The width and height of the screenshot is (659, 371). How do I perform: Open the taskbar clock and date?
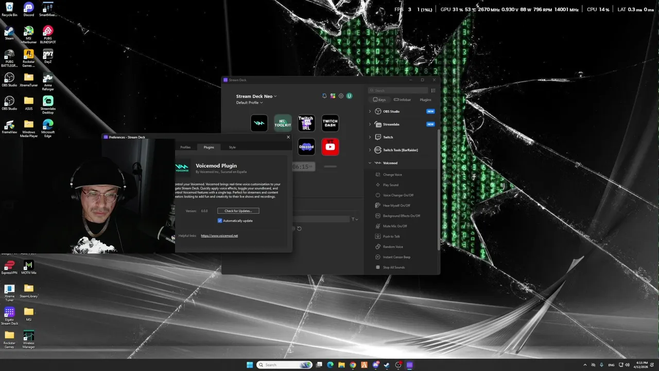(642, 365)
